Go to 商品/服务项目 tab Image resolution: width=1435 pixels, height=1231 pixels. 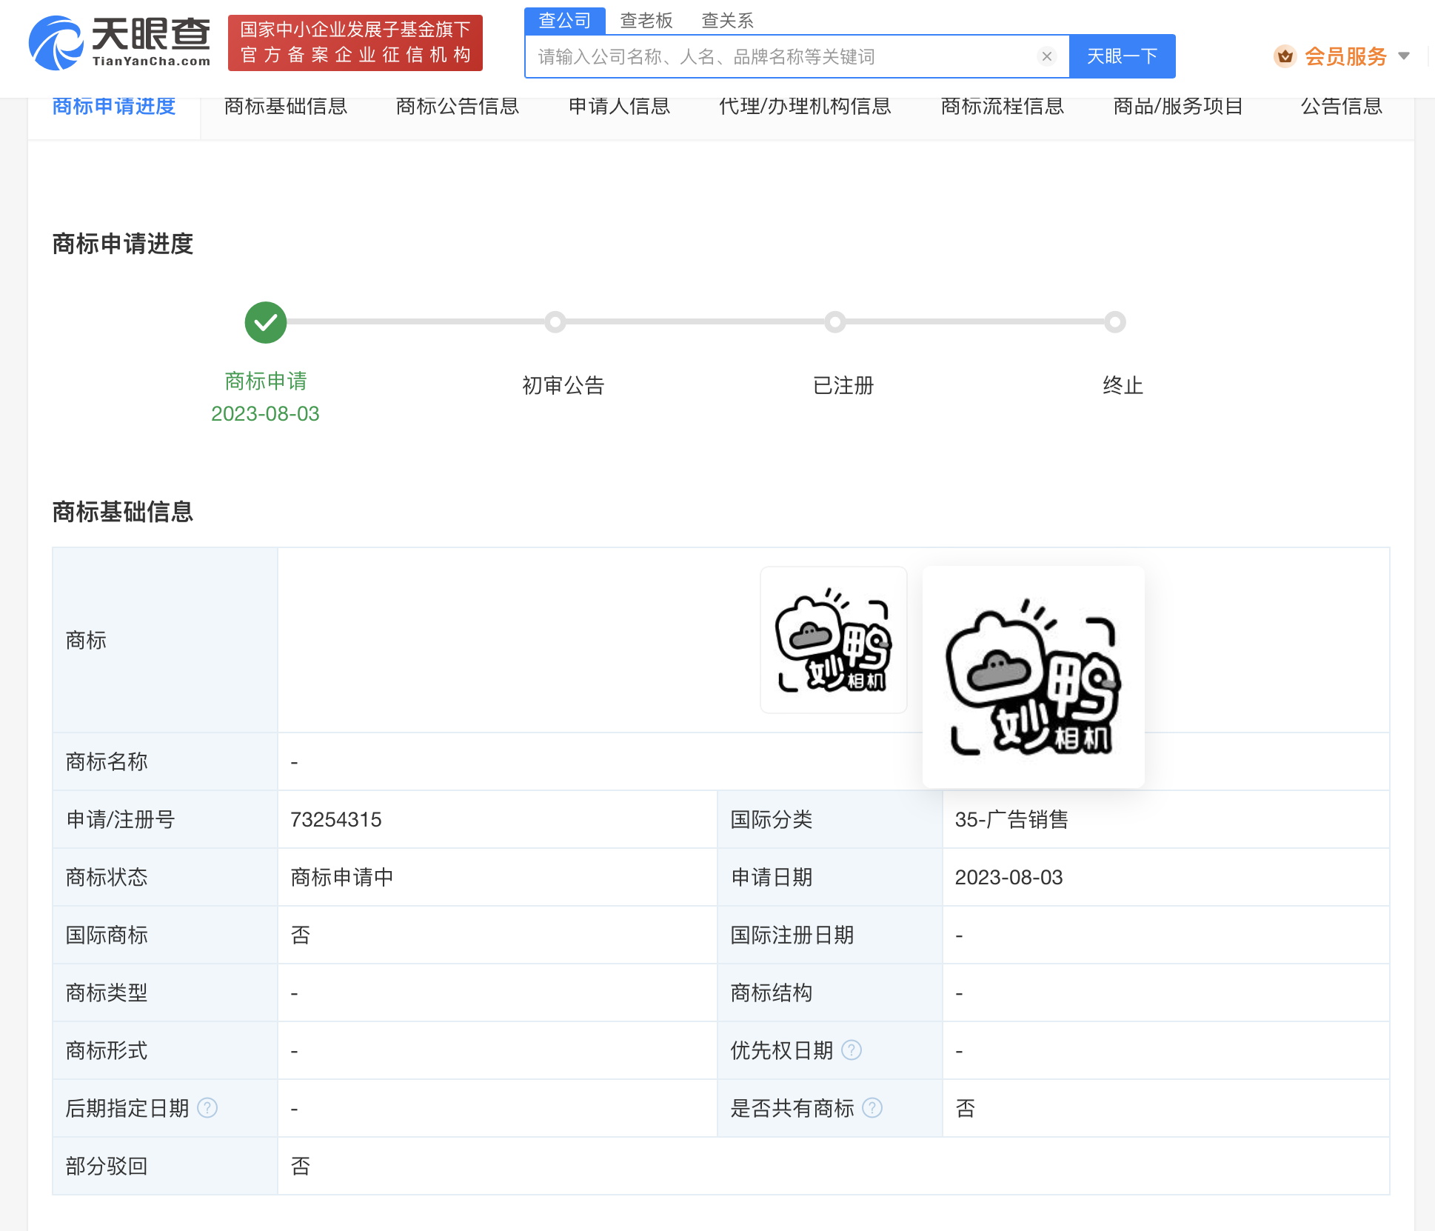tap(1177, 107)
